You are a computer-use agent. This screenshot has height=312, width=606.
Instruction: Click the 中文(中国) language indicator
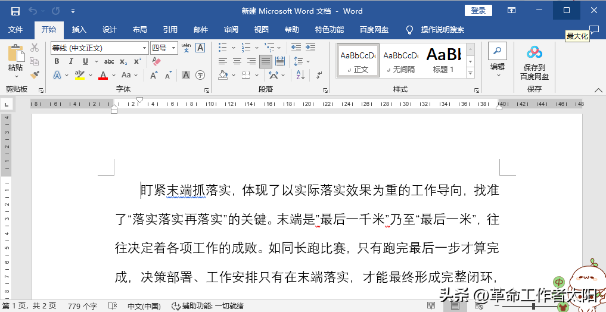[144, 306]
